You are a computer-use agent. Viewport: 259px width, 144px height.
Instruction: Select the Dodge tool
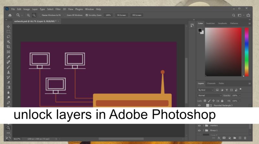pos(8,98)
